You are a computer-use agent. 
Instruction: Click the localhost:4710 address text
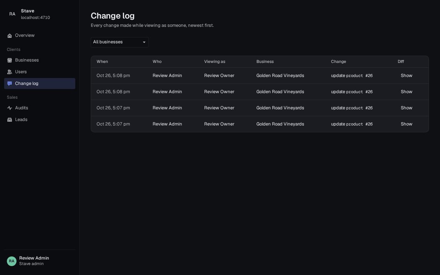pos(35,18)
